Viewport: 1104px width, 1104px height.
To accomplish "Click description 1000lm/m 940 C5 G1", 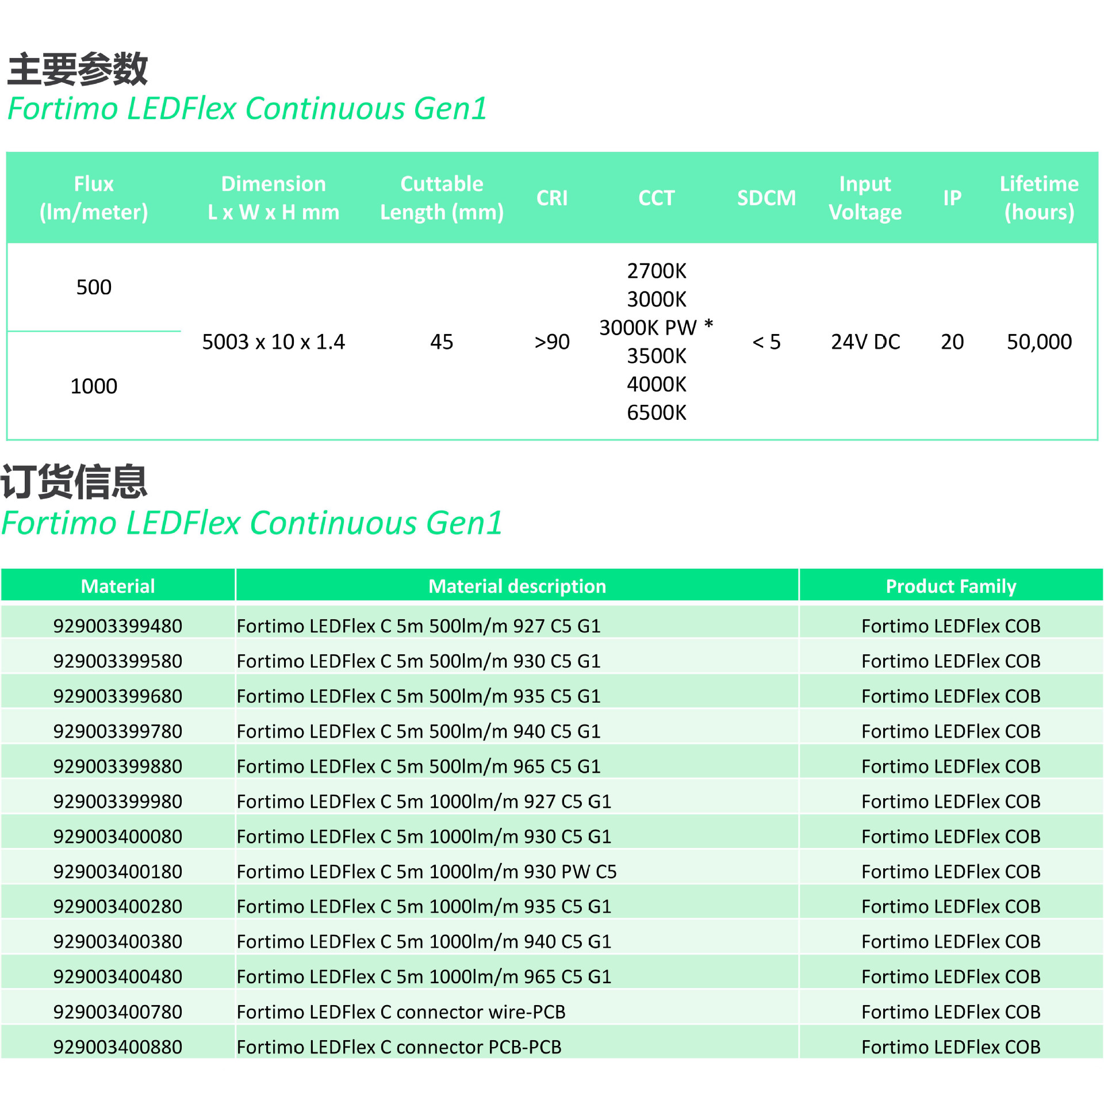I will 424,941.
